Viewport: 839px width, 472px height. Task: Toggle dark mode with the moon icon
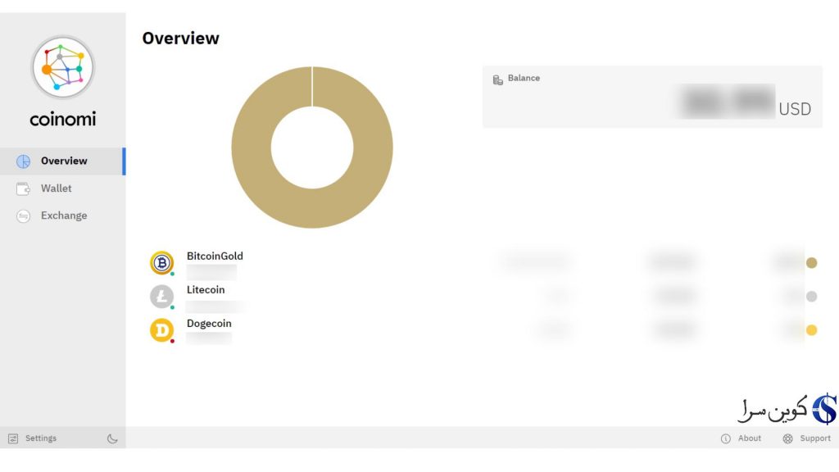click(112, 438)
